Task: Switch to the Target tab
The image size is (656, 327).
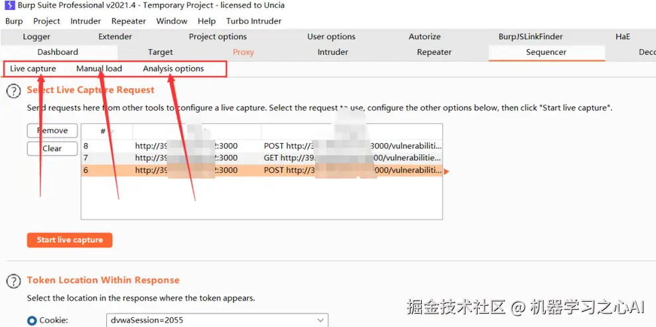Action: point(161,52)
